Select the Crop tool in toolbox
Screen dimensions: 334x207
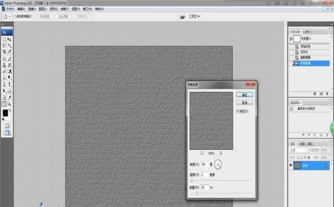[x=4, y=52]
